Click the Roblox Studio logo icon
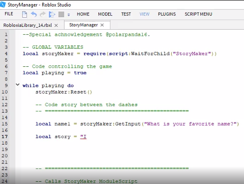The height and width of the screenshot is (184, 244). pyautogui.click(x=2, y=4)
